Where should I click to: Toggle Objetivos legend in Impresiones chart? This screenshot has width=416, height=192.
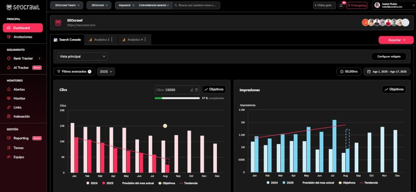coord(347,183)
